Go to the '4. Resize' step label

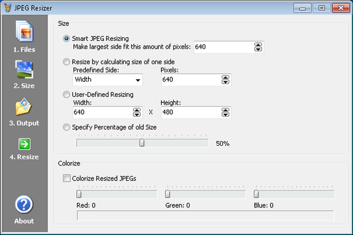[24, 157]
